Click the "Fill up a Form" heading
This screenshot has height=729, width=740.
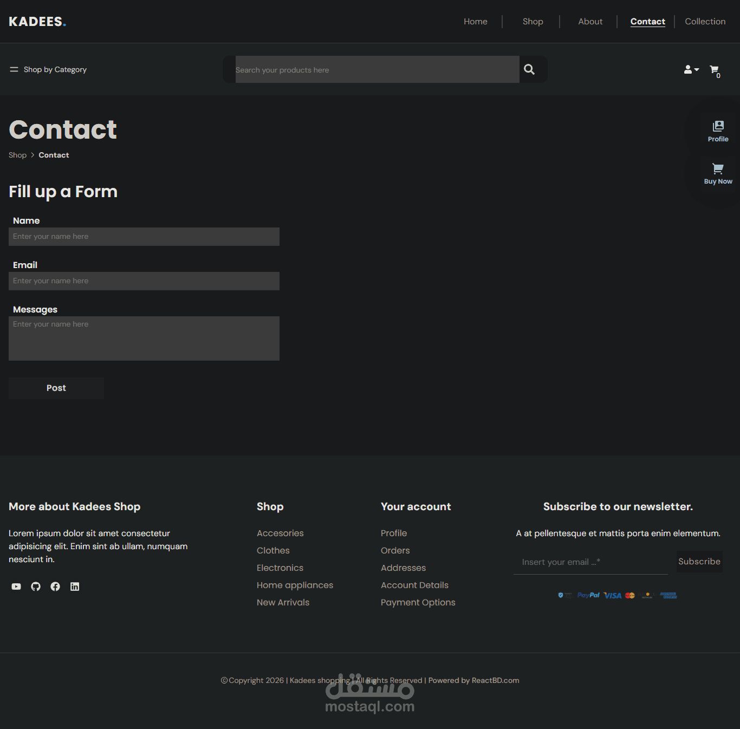click(63, 192)
